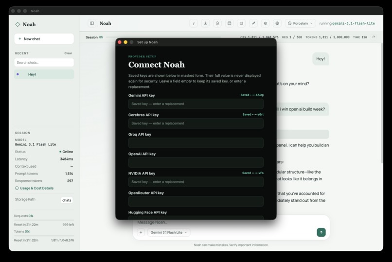Start a New chat

44,39
